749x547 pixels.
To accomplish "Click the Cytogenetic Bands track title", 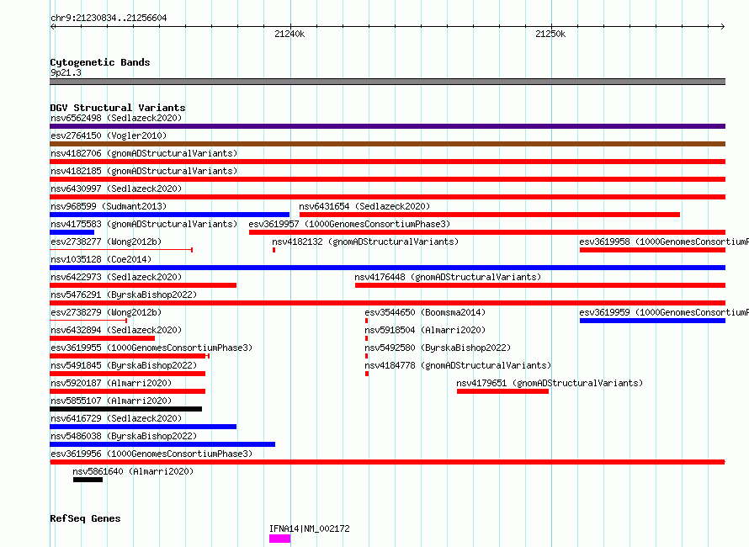I will [100, 62].
